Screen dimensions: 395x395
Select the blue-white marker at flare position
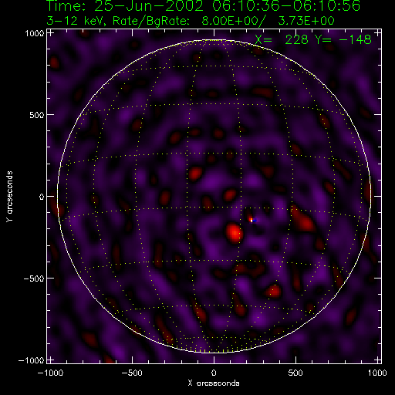[x=253, y=220]
